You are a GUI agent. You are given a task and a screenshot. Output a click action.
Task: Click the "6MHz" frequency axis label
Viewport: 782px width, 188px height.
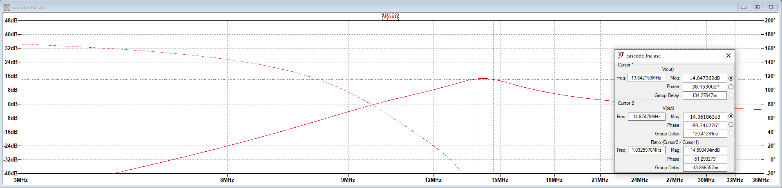coord(227,180)
